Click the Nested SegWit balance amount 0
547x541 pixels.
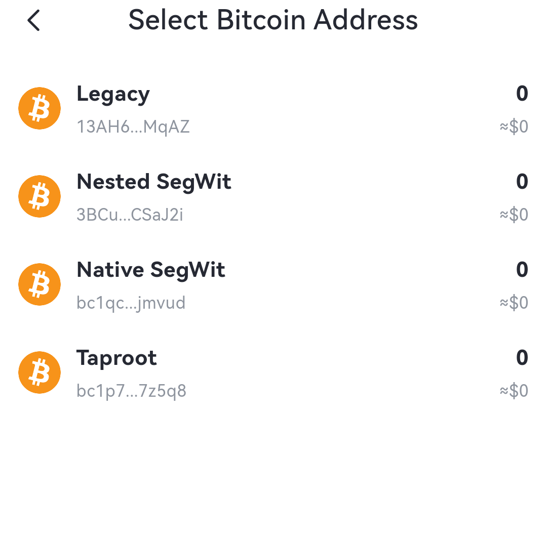coord(522,182)
